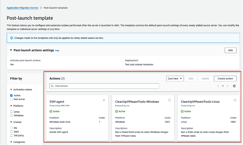This screenshot has width=243, height=145.
Task: Open the Card view dropdown
Action: (175, 78)
